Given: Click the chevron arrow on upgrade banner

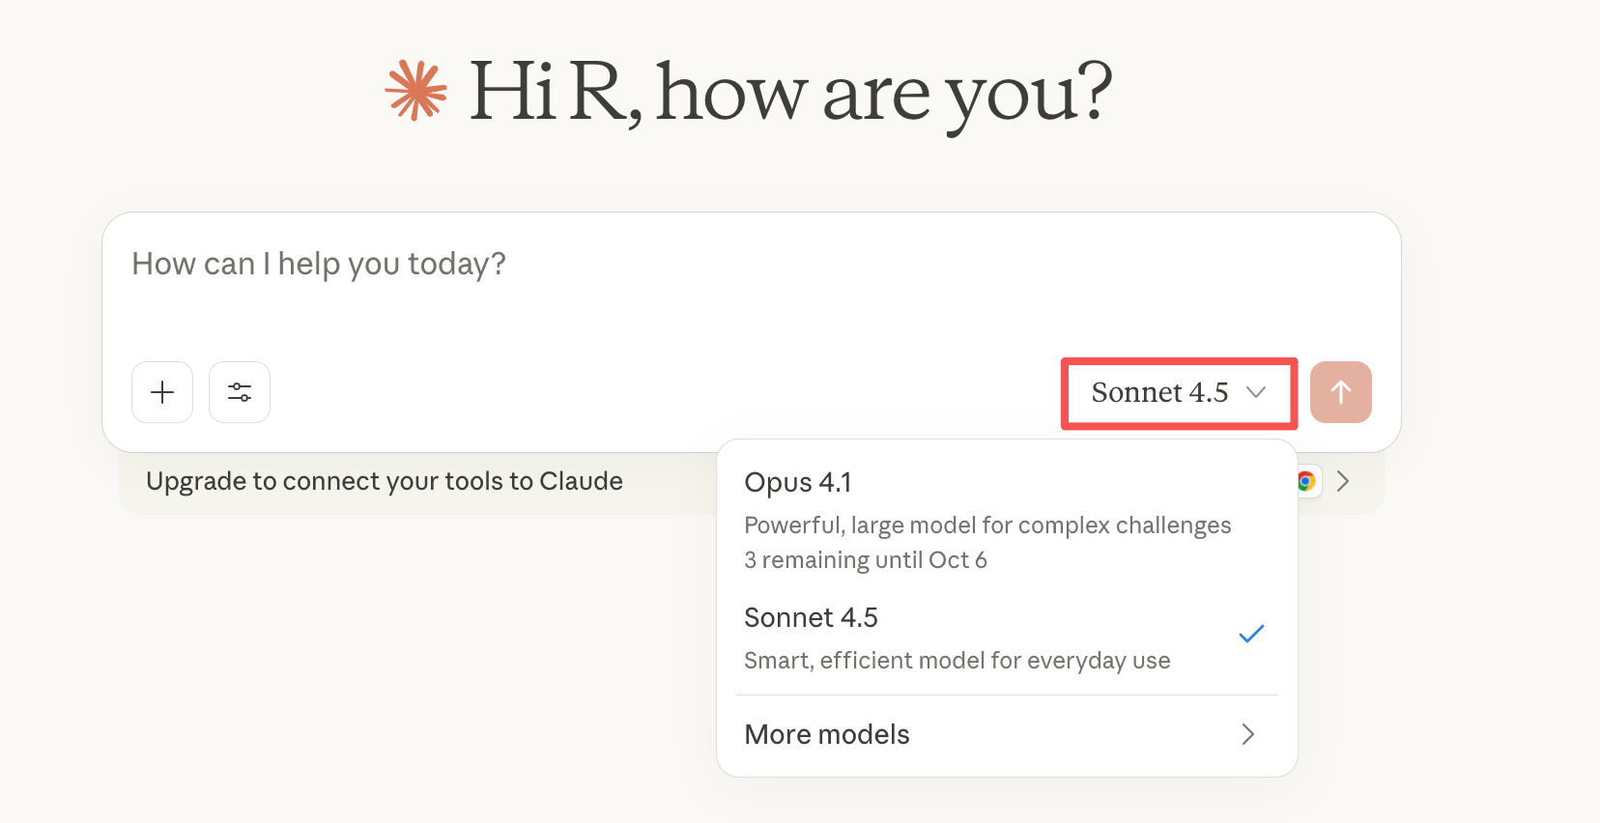Looking at the screenshot, I should click(1343, 481).
